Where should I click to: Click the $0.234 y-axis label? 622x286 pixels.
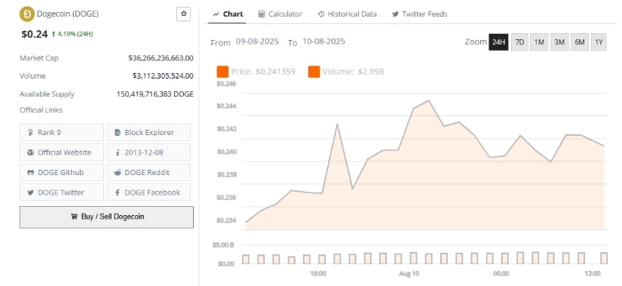[226, 220]
